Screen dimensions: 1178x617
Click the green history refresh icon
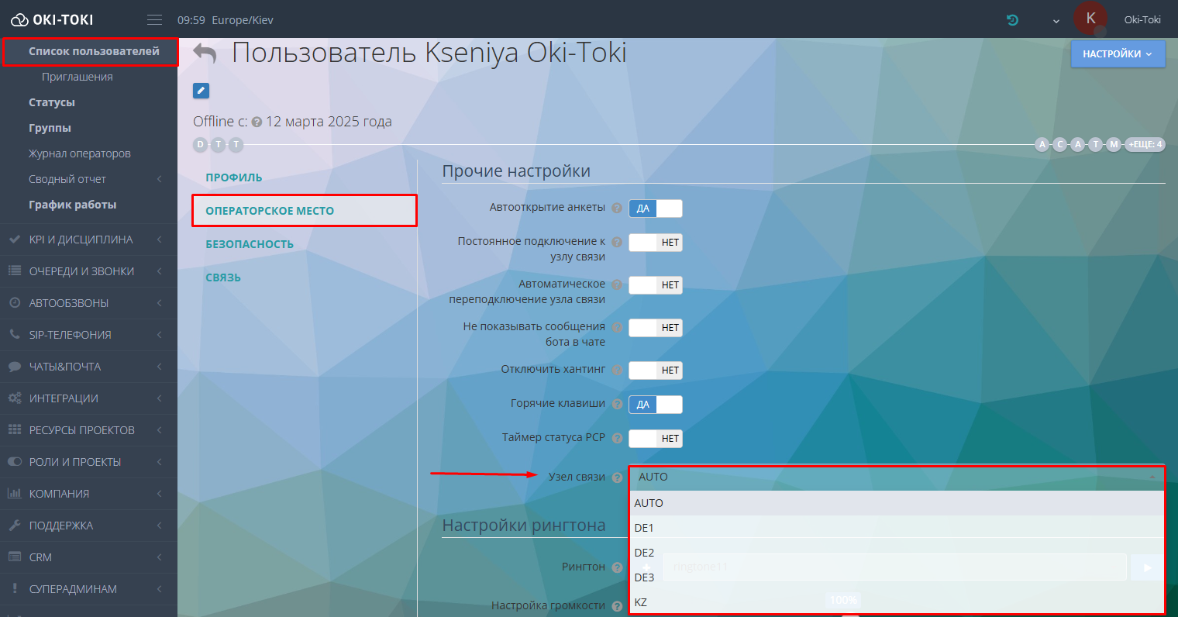click(x=1012, y=20)
